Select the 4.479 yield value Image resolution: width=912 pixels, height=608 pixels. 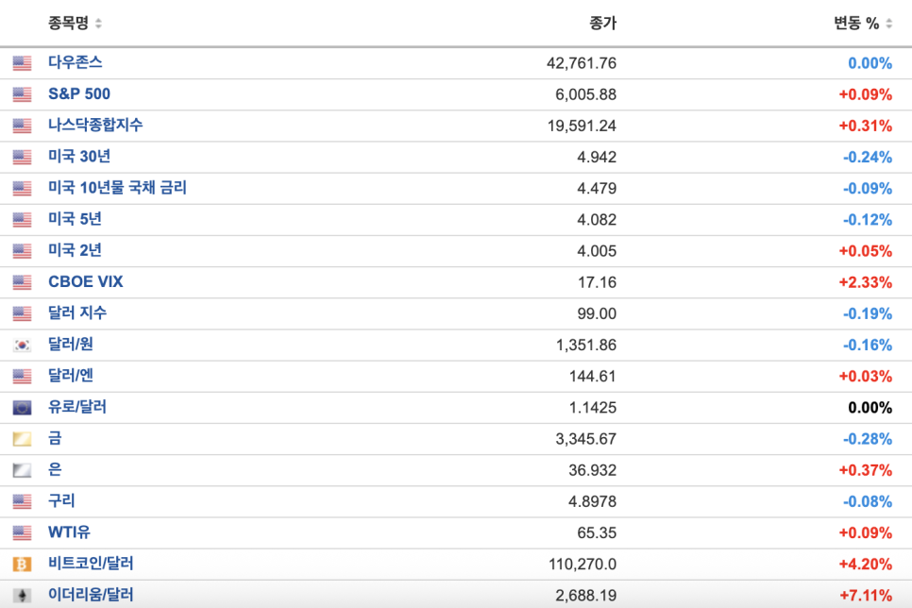click(x=597, y=189)
